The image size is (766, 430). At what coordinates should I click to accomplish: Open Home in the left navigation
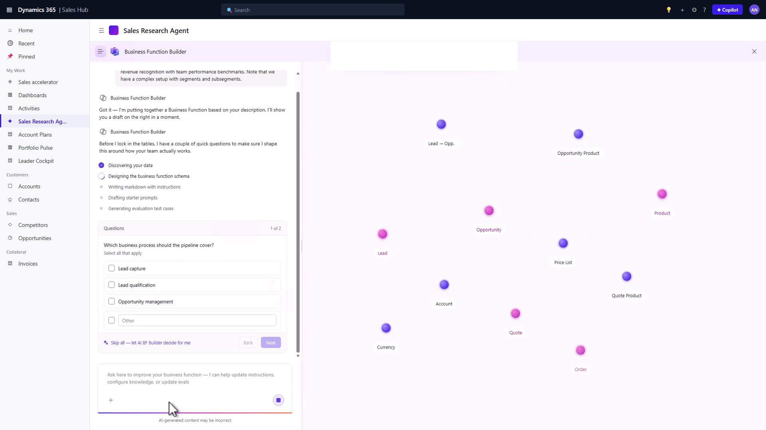click(x=45, y=30)
